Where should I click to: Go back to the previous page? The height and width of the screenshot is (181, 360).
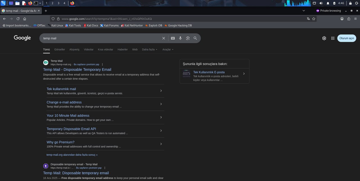4,19
